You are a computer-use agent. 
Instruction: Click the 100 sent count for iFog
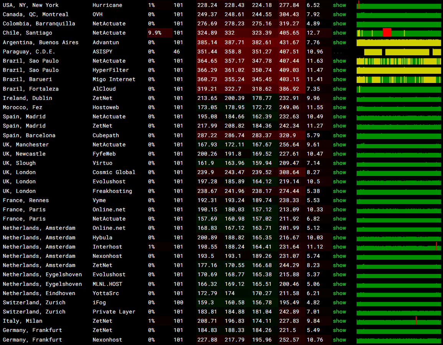pyautogui.click(x=178, y=303)
